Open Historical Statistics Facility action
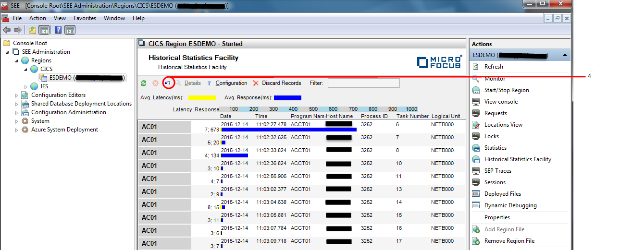The image size is (620, 250). [x=518, y=159]
